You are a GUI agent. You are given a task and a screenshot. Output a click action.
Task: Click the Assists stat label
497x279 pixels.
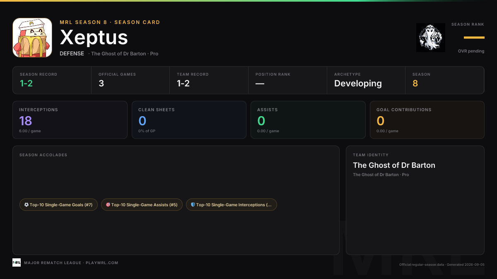pyautogui.click(x=268, y=110)
